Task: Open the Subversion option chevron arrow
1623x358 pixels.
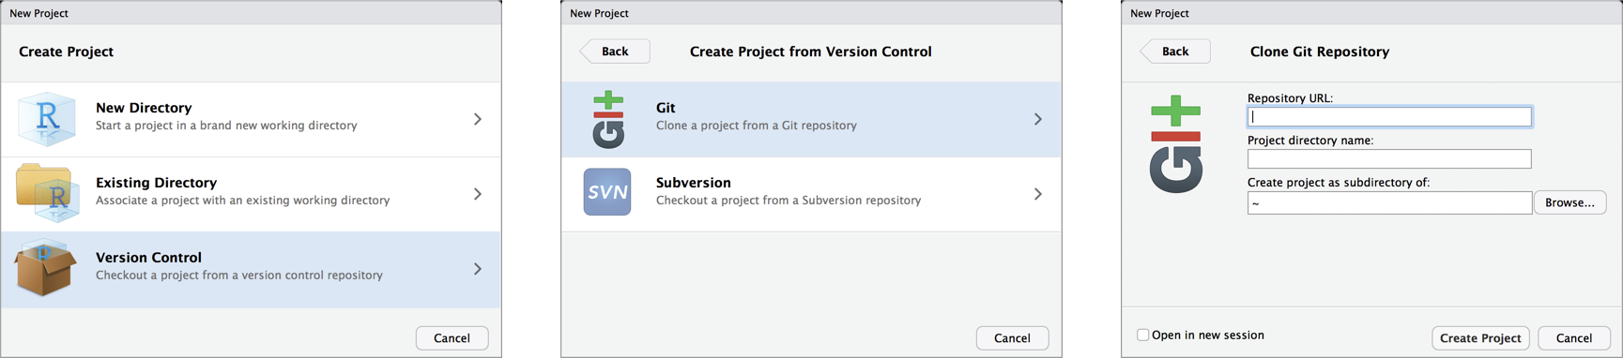Action: click(1038, 194)
